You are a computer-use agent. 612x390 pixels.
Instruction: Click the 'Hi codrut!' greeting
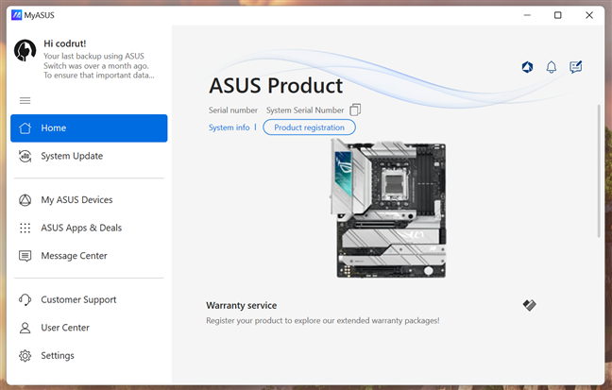pyautogui.click(x=65, y=43)
